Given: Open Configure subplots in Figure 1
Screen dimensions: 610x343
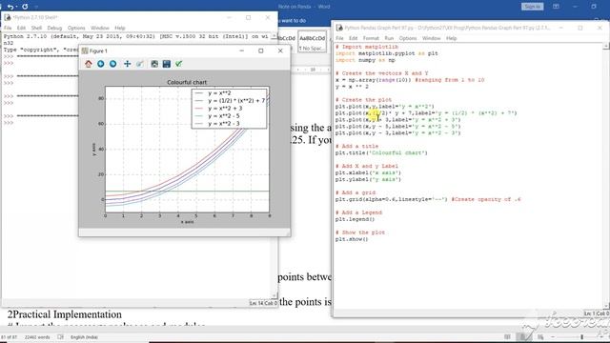Looking at the screenshot, I should pyautogui.click(x=154, y=64).
